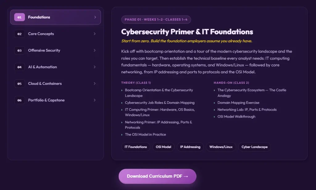
Task: Click the 04 number badge
Action: (x=19, y=67)
